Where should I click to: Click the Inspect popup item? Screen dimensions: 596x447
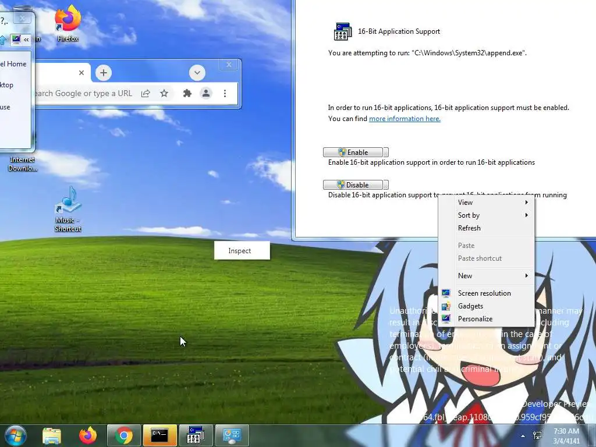[242, 250]
